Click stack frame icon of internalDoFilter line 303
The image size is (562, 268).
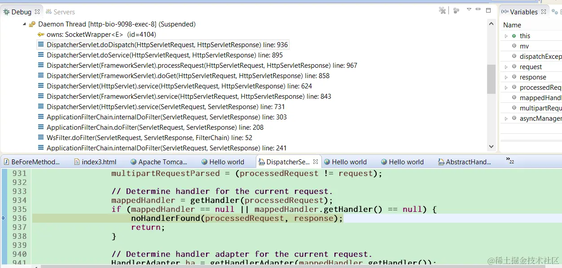41,117
